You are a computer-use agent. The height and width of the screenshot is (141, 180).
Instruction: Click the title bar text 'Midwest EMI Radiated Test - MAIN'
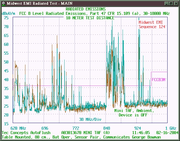(38, 3)
